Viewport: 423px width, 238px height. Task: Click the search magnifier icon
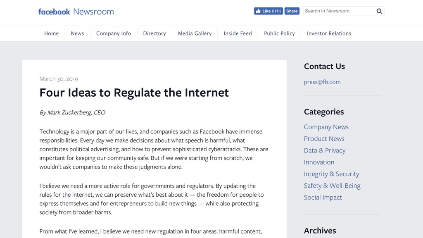(379, 11)
